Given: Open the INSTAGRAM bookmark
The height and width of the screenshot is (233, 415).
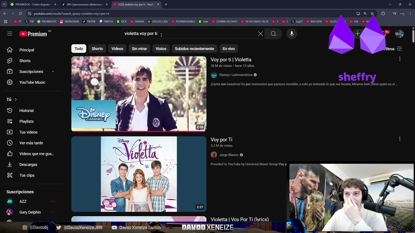Looking at the screenshot, I should click(69, 21).
